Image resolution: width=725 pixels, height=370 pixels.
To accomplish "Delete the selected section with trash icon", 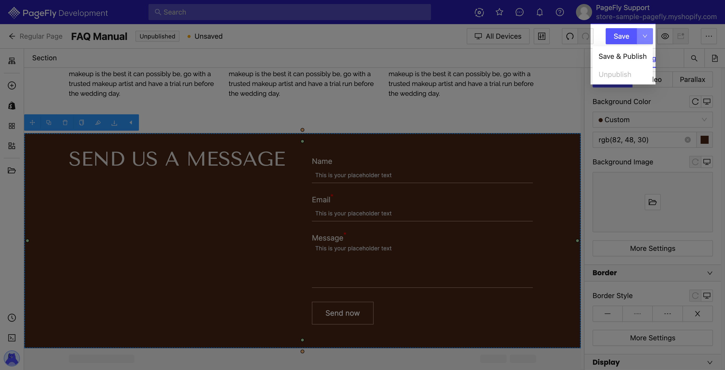I will pyautogui.click(x=65, y=122).
